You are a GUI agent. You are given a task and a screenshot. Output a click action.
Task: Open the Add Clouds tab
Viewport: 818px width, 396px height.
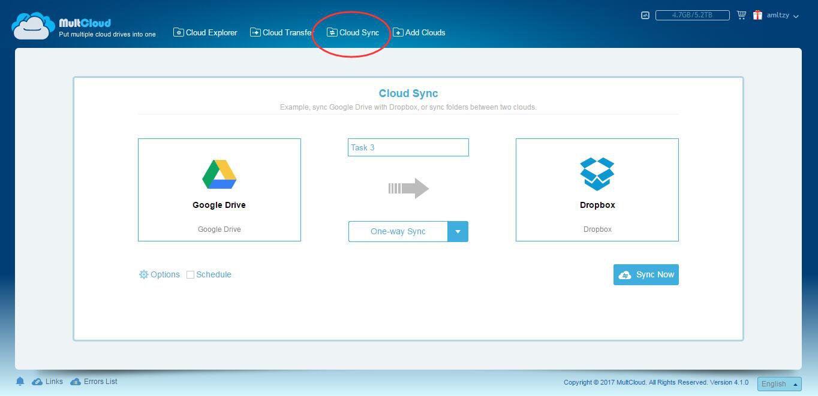tap(419, 32)
